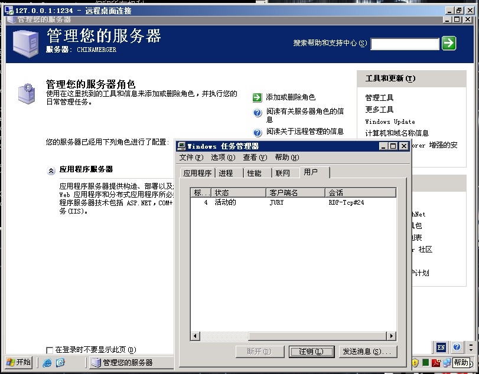Select the 活动的 status cell
This screenshot has height=374, width=479.
(x=226, y=202)
